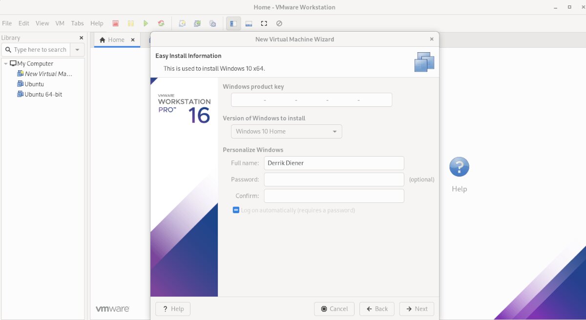
Task: Enter full screen mode
Action: click(x=264, y=23)
